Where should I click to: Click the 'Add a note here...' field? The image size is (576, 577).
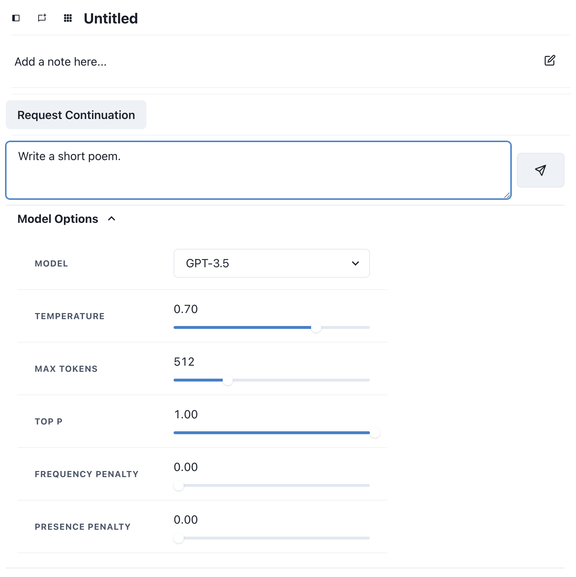(x=61, y=62)
